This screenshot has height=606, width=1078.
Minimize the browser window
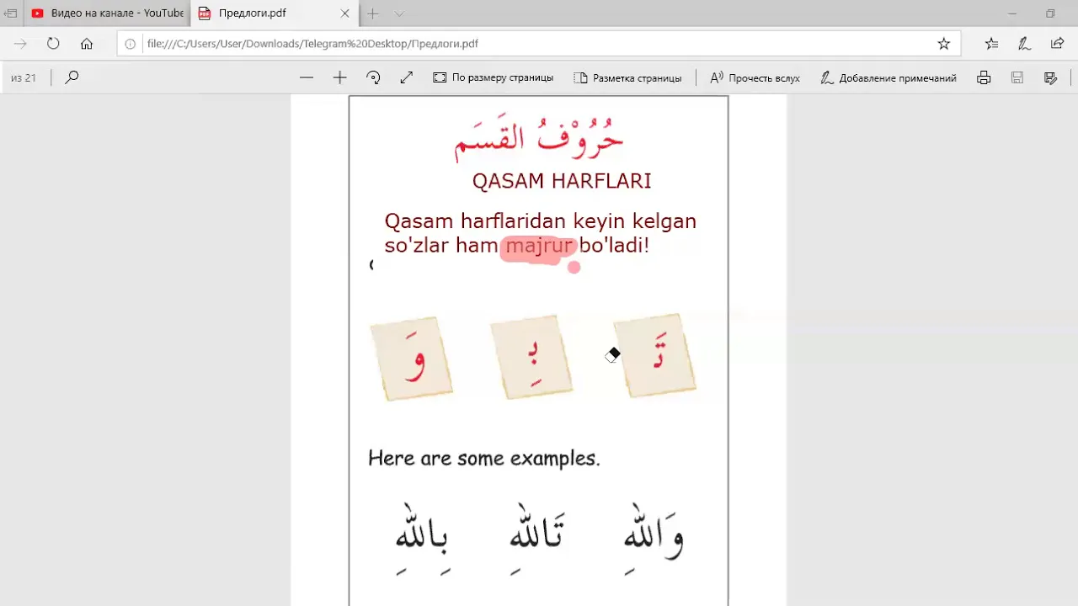point(1012,13)
